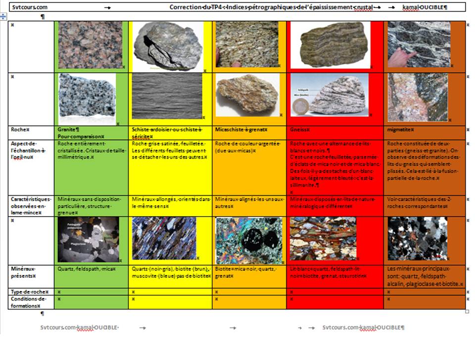The width and height of the screenshot is (475, 356).
Task: Click the empty yellow 'Type de roche' cell
Action: (x=170, y=292)
